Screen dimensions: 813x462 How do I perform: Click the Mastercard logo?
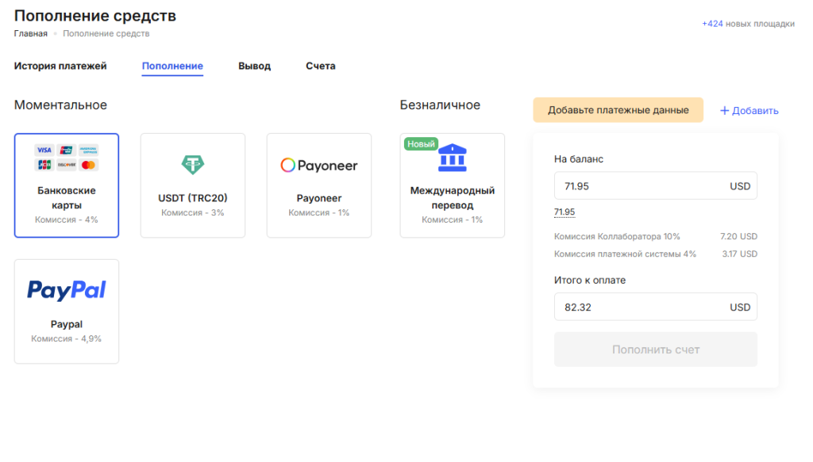point(89,165)
